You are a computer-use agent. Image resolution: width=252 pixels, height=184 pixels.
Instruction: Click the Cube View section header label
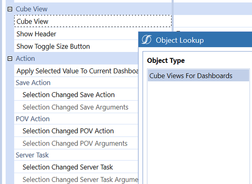pyautogui.click(x=32, y=9)
